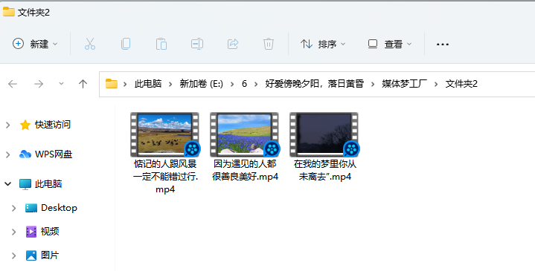The image size is (535, 271).
Task: Collapse 此电脑 tree node
Action: (x=8, y=184)
